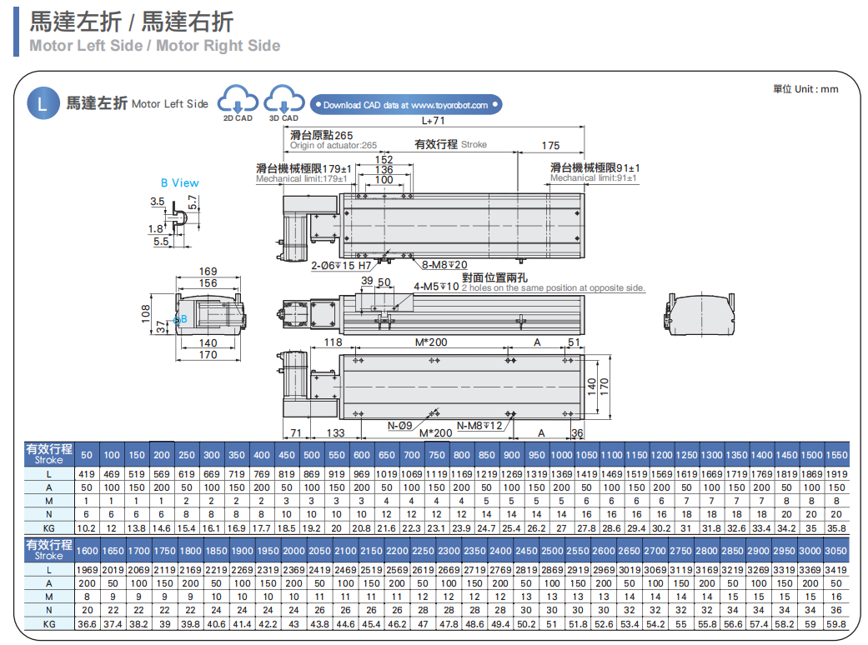The image size is (868, 645).
Task: Click the L row label in first table
Action: click(x=49, y=474)
